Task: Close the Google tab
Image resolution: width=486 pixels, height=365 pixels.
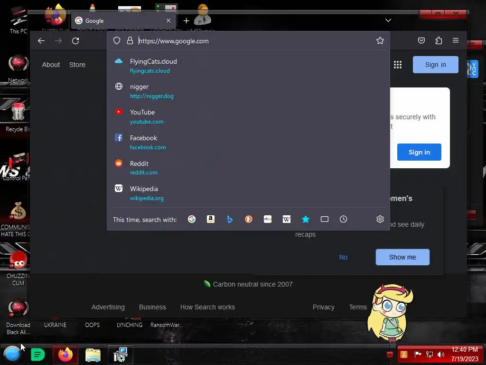Action: [x=168, y=20]
